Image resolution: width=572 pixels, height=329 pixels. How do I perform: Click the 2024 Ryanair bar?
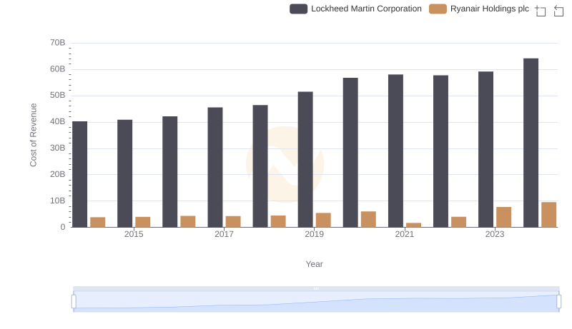tap(548, 215)
